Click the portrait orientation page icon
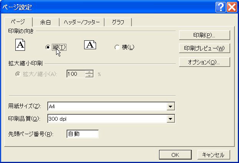Image resolution: width=239 pixels, height=163 pixels. [20, 45]
